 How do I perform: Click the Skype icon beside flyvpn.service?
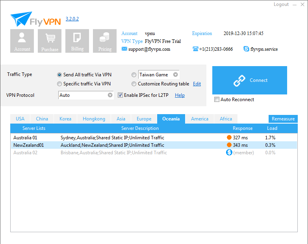246,49
